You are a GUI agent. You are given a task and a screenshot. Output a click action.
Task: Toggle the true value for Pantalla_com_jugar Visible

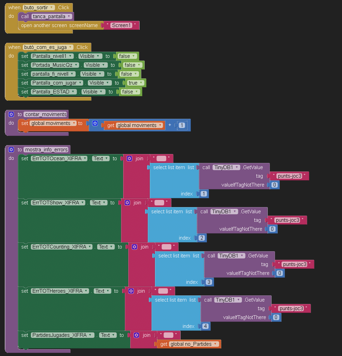[135, 83]
